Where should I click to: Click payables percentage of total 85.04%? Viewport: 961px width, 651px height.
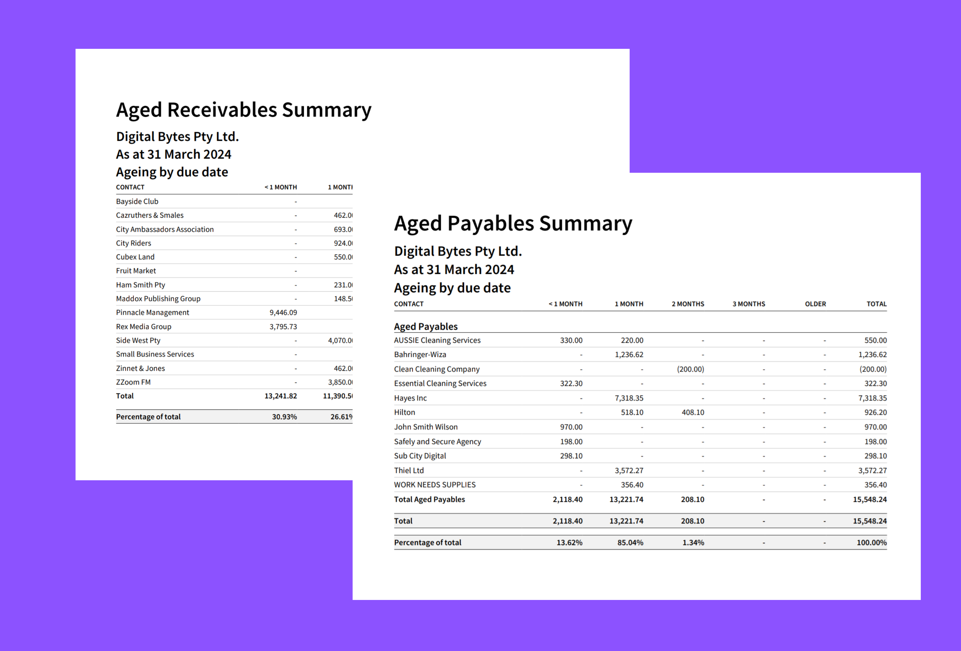(x=630, y=542)
